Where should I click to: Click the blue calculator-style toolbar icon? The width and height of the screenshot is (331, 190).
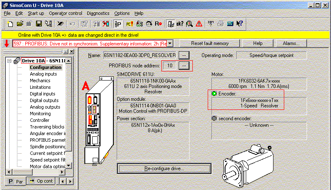point(230,24)
